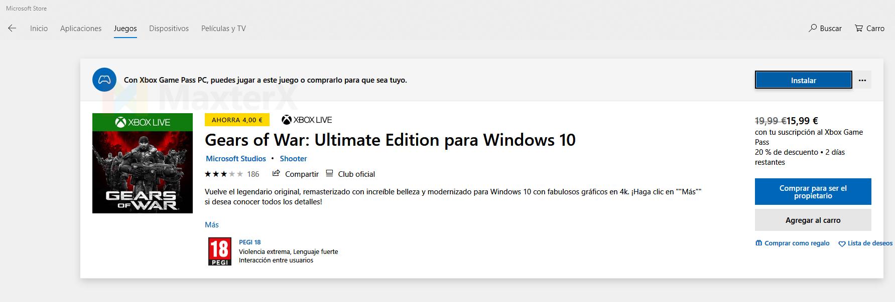Open the 186 ratings count
This screenshot has width=895, height=302.
pos(253,174)
